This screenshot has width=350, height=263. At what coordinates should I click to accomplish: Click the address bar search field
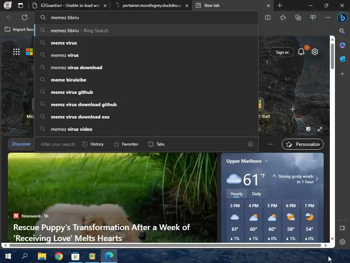pos(146,17)
